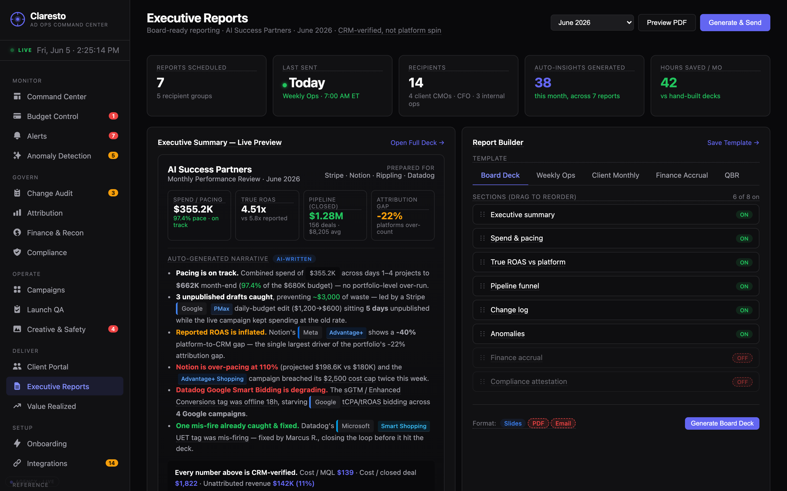Switch to the Client Monthly template tab
This screenshot has width=787, height=491.
click(x=615, y=175)
